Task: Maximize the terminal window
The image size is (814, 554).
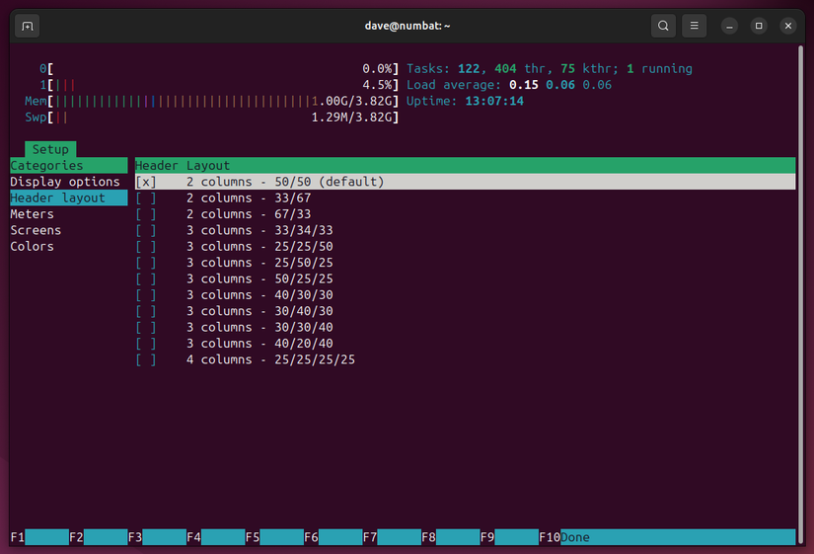Action: coord(759,26)
